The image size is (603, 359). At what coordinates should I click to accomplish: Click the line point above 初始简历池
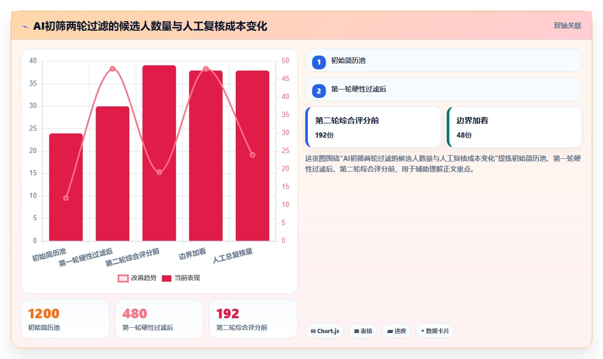66,198
